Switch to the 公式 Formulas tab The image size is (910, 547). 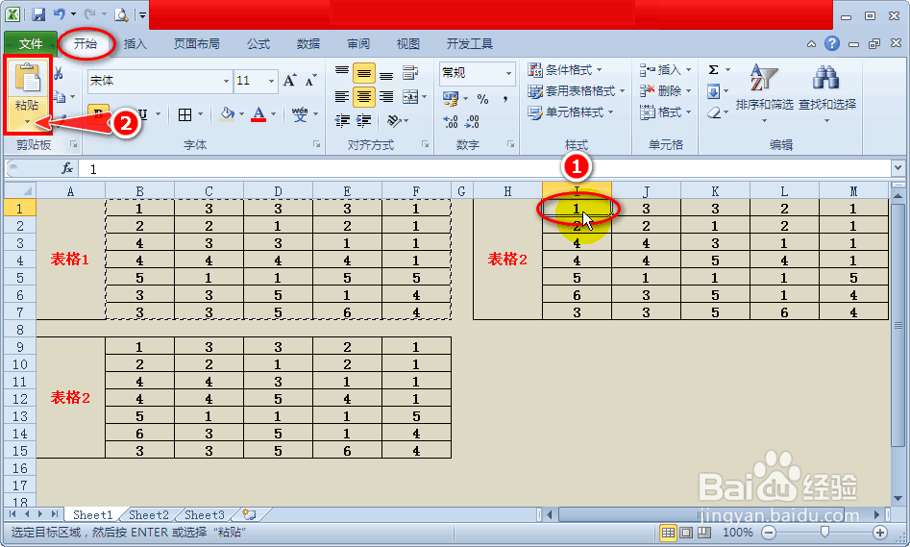[258, 44]
